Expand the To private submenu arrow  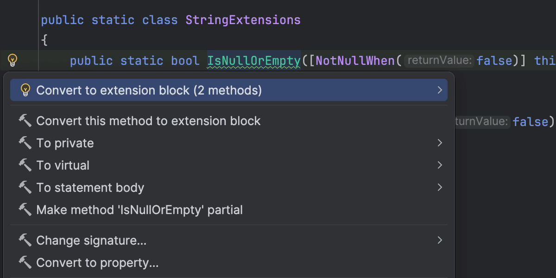click(x=440, y=143)
